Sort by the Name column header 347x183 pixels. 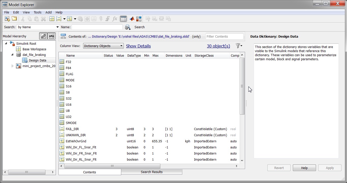tap(83, 55)
